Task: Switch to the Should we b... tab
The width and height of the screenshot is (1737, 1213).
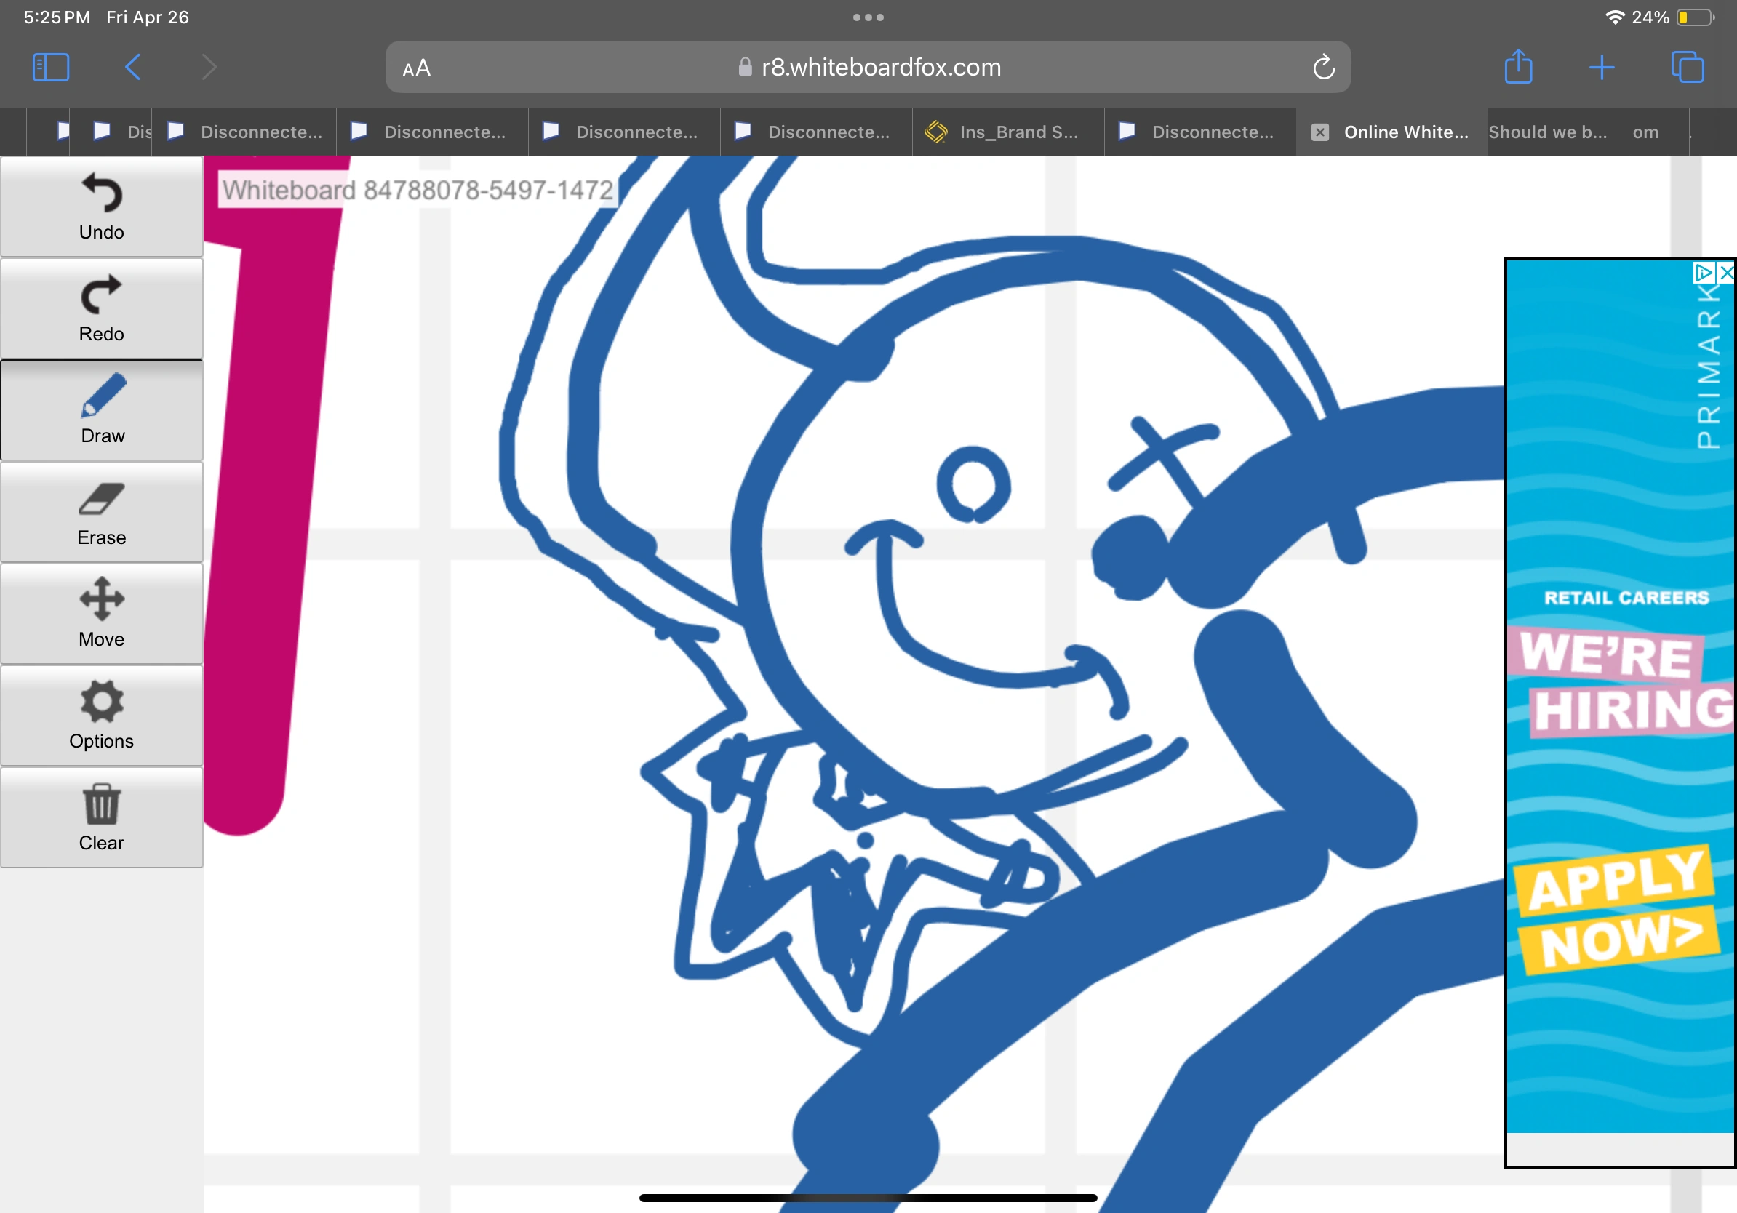Action: pos(1547,132)
